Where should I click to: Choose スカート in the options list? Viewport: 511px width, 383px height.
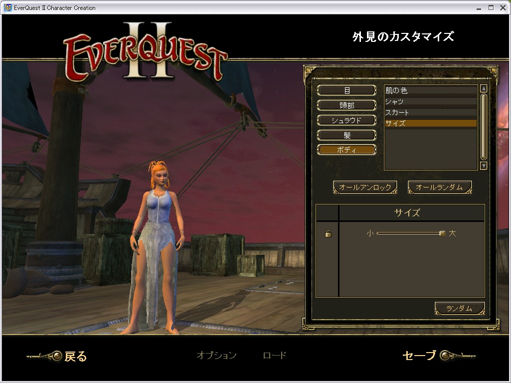[x=431, y=112]
